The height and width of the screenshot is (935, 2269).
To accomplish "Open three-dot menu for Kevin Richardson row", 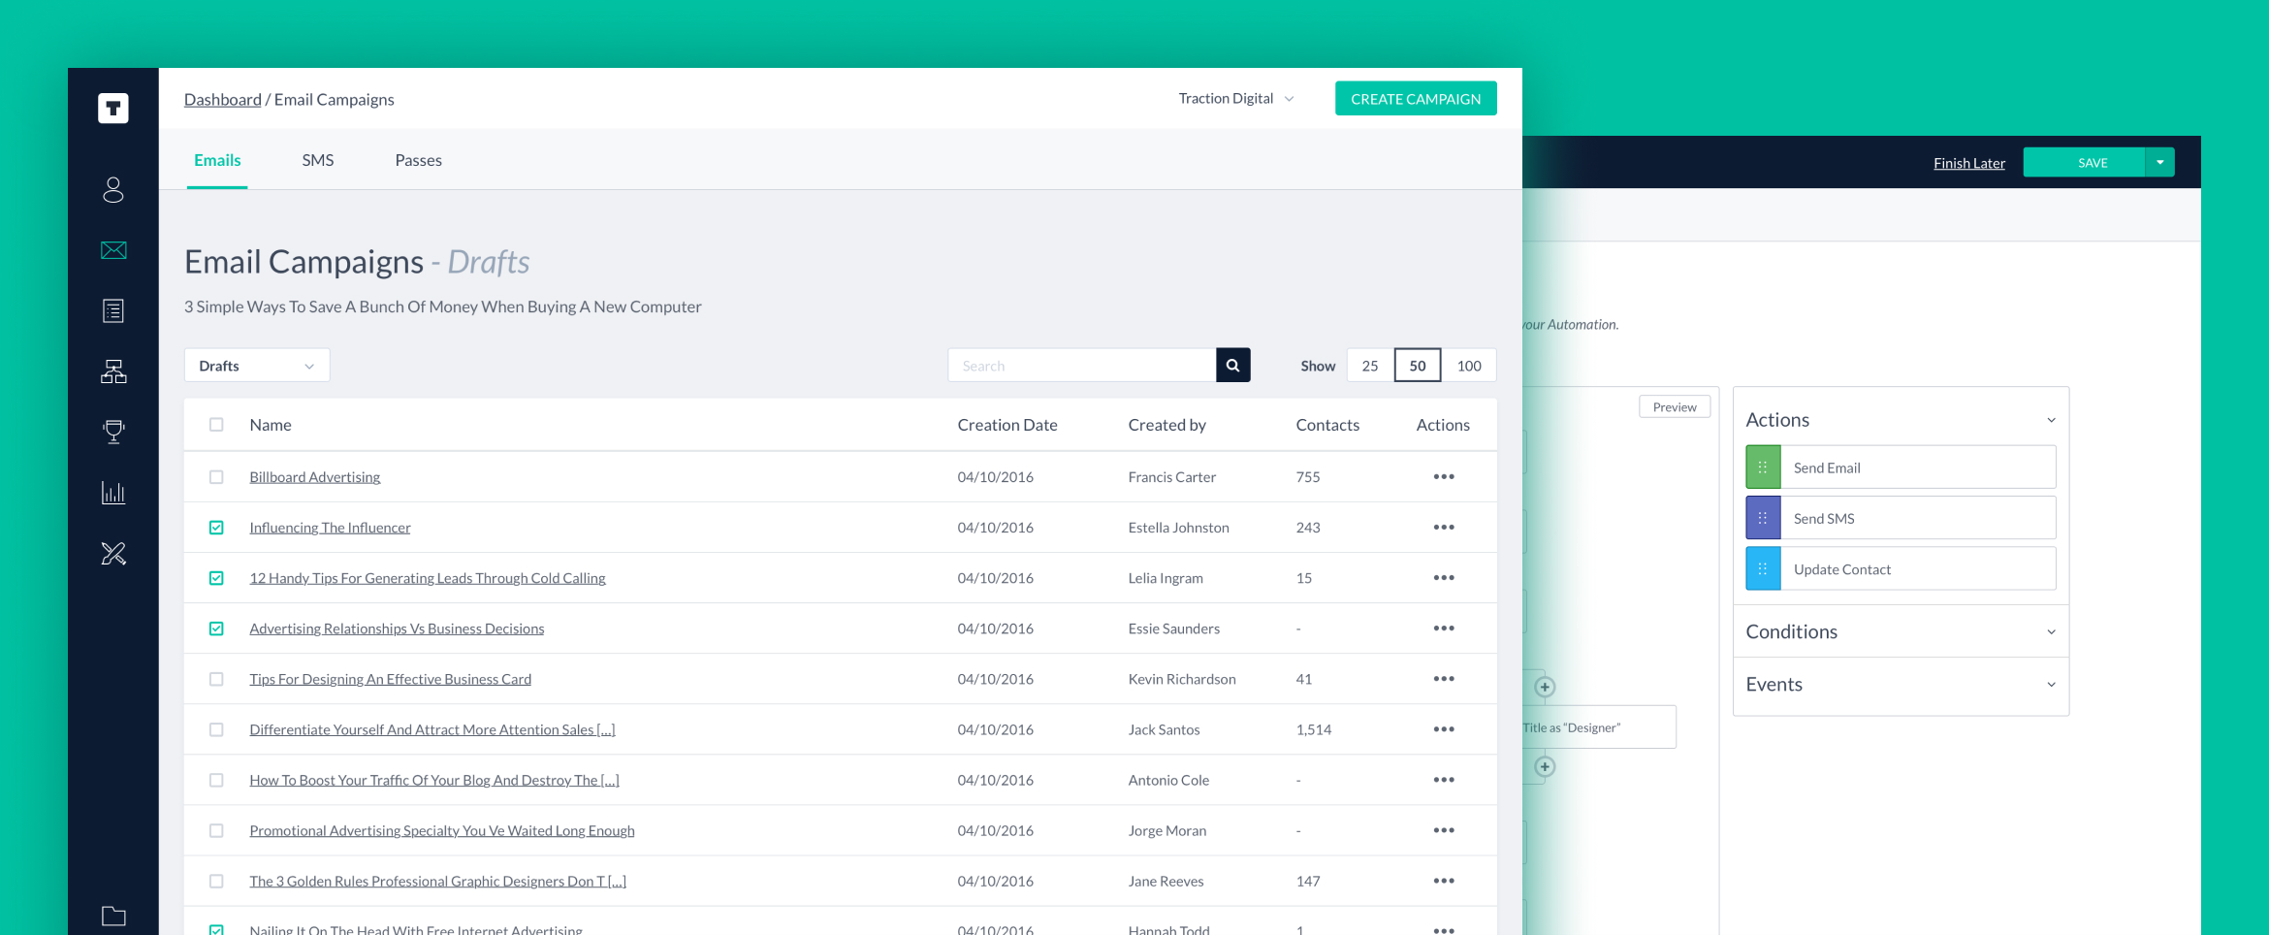I will pos(1444,679).
